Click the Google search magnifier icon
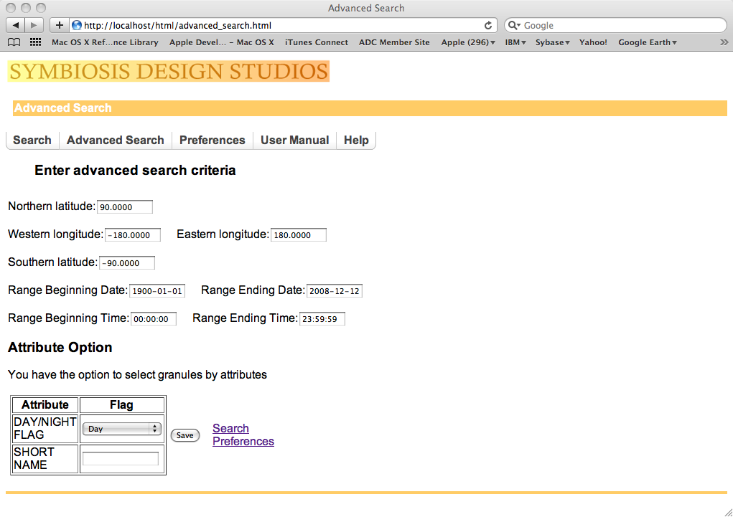Screen dimensions: 733x517 click(514, 25)
